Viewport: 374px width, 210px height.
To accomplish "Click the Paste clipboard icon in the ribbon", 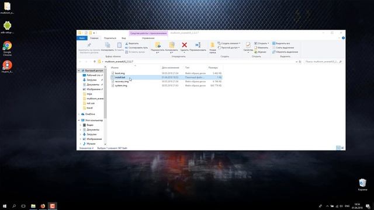I will coord(119,45).
